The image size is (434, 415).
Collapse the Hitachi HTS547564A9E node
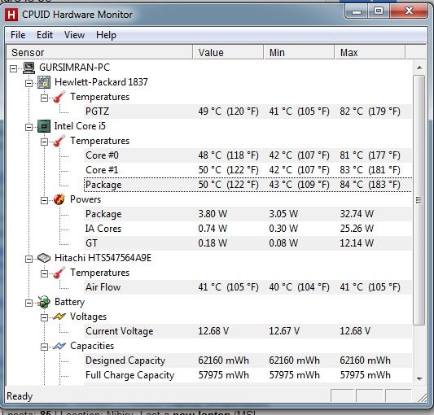click(x=28, y=259)
